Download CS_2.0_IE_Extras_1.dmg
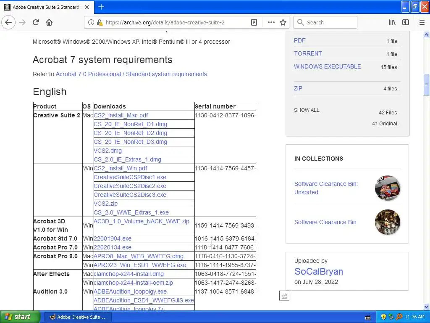Screen dimensions: 430x323 (x=128, y=159)
